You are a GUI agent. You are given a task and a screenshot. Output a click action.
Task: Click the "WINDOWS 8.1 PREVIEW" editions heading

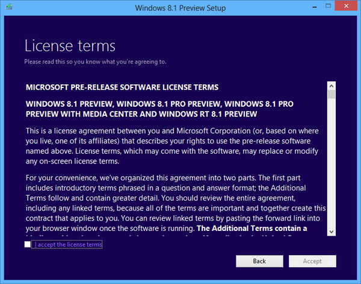point(159,109)
